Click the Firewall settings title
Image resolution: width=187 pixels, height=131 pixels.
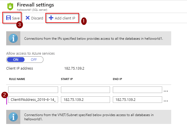pos(36,5)
